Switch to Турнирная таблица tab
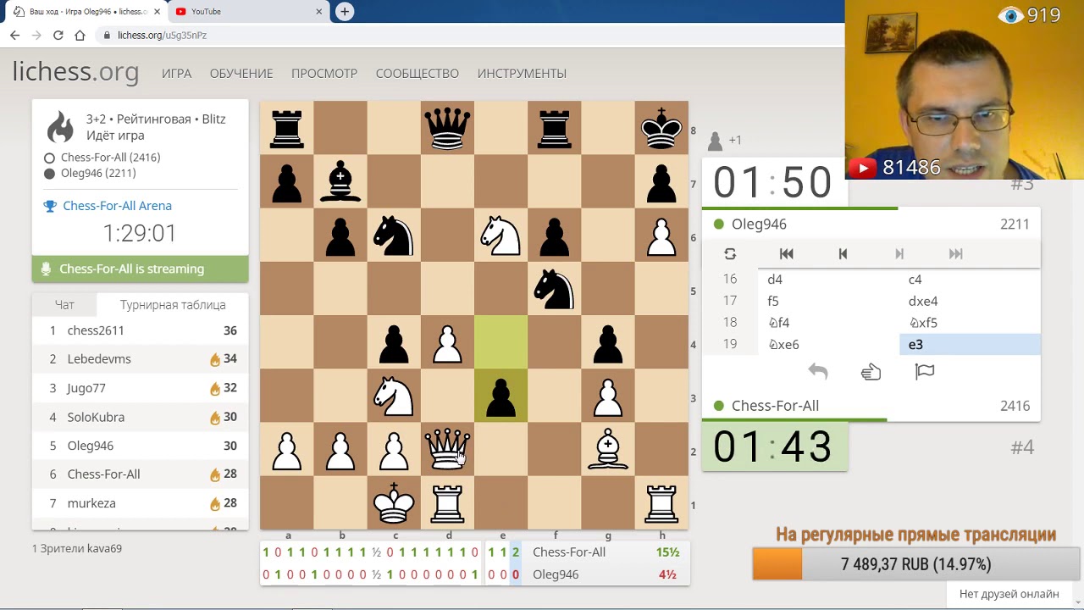 click(x=173, y=304)
